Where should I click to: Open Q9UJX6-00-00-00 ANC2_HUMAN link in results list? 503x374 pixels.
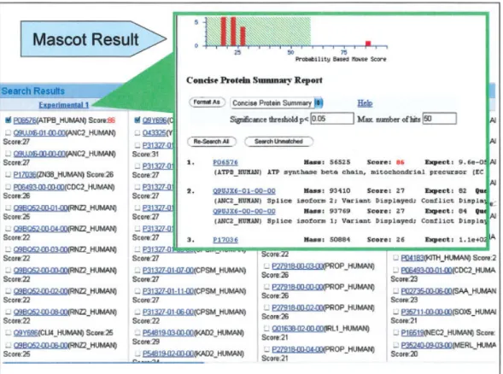tap(39, 154)
